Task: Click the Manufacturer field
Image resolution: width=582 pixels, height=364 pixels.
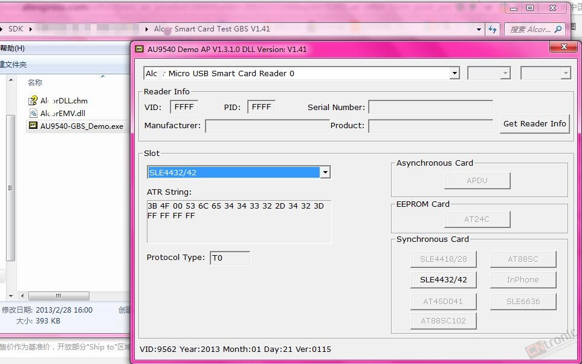Action: point(267,126)
